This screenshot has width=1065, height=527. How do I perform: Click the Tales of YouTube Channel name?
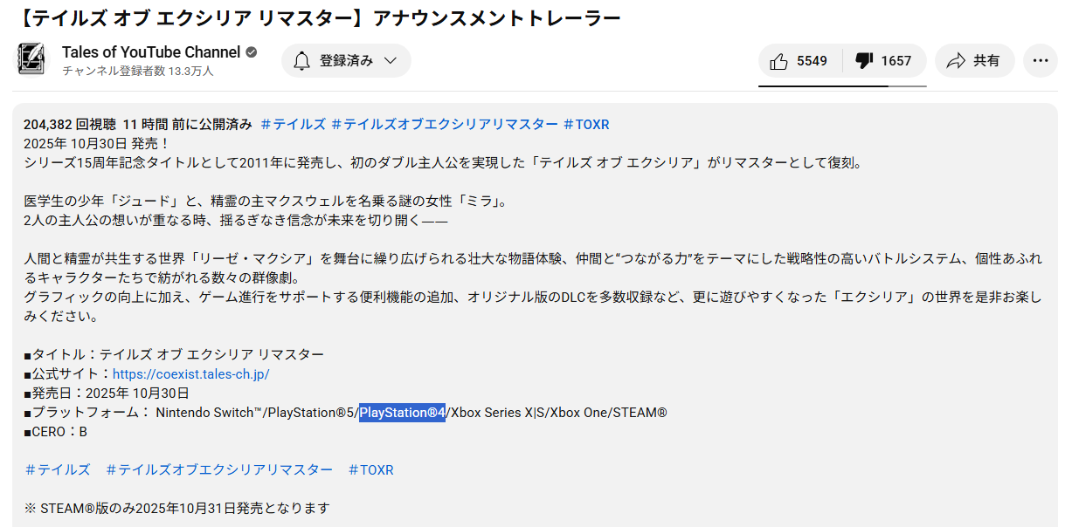[x=150, y=52]
